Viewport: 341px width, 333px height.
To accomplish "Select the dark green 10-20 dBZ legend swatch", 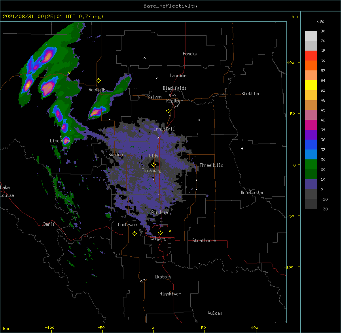I will [x=311, y=174].
